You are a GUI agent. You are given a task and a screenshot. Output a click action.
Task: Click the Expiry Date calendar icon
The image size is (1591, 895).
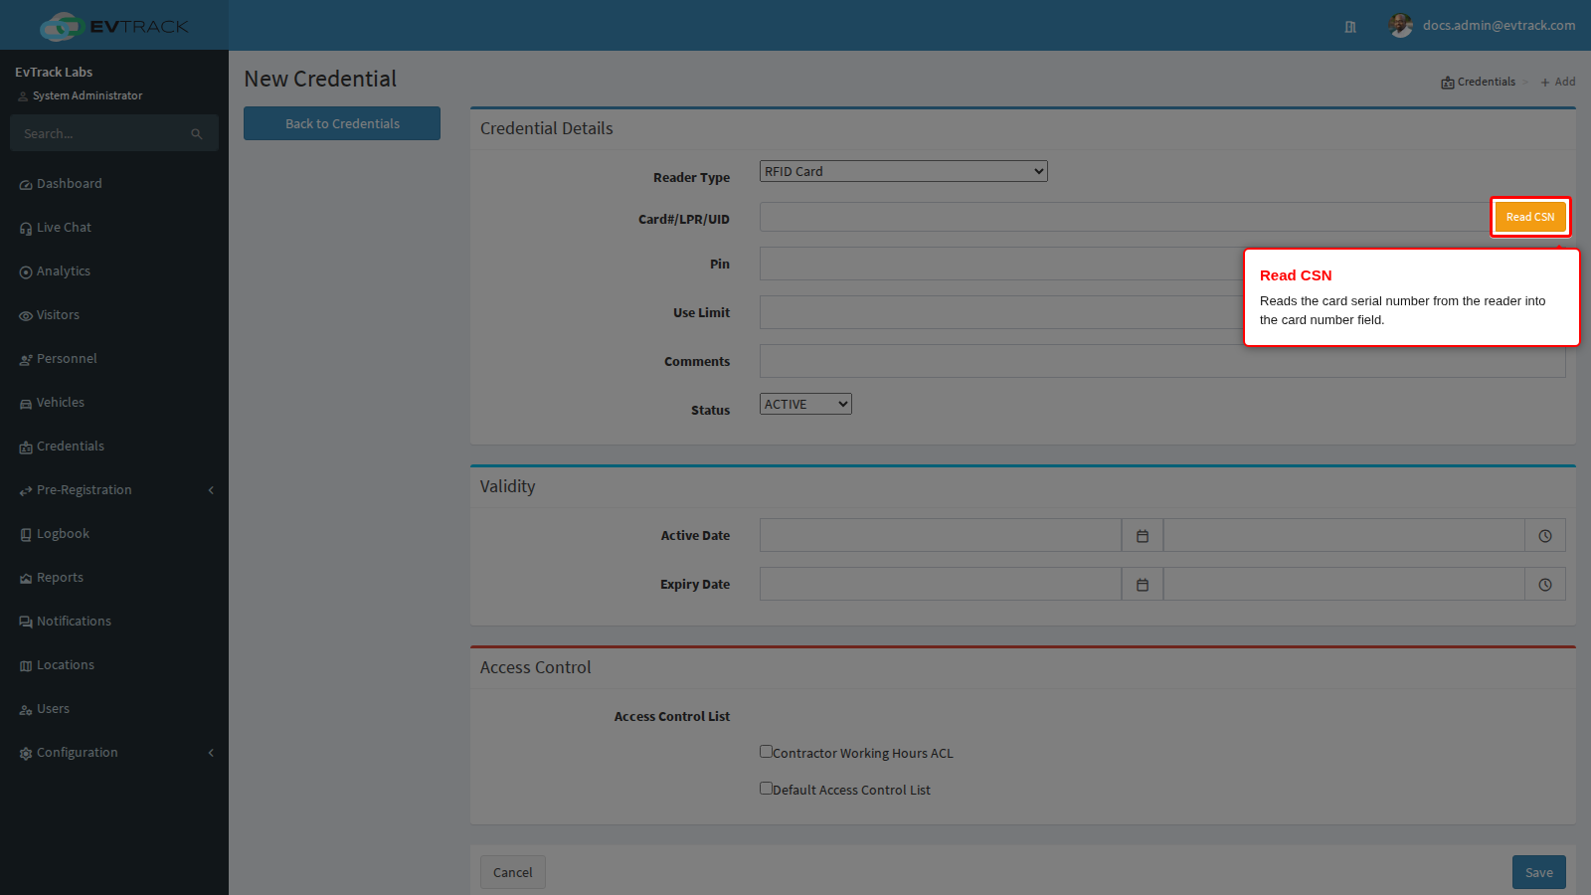pyautogui.click(x=1143, y=585)
